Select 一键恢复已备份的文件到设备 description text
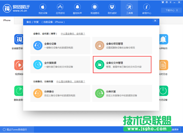The height and width of the screenshot is (133, 183). tap(59, 67)
